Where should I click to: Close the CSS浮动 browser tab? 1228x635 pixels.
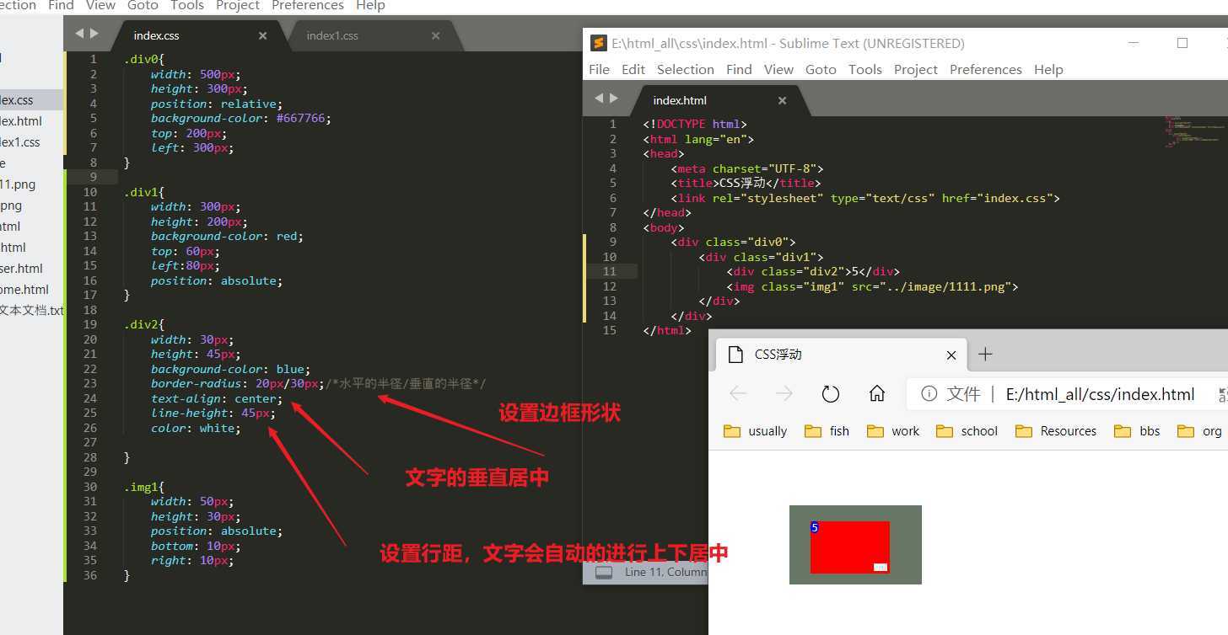[951, 355]
